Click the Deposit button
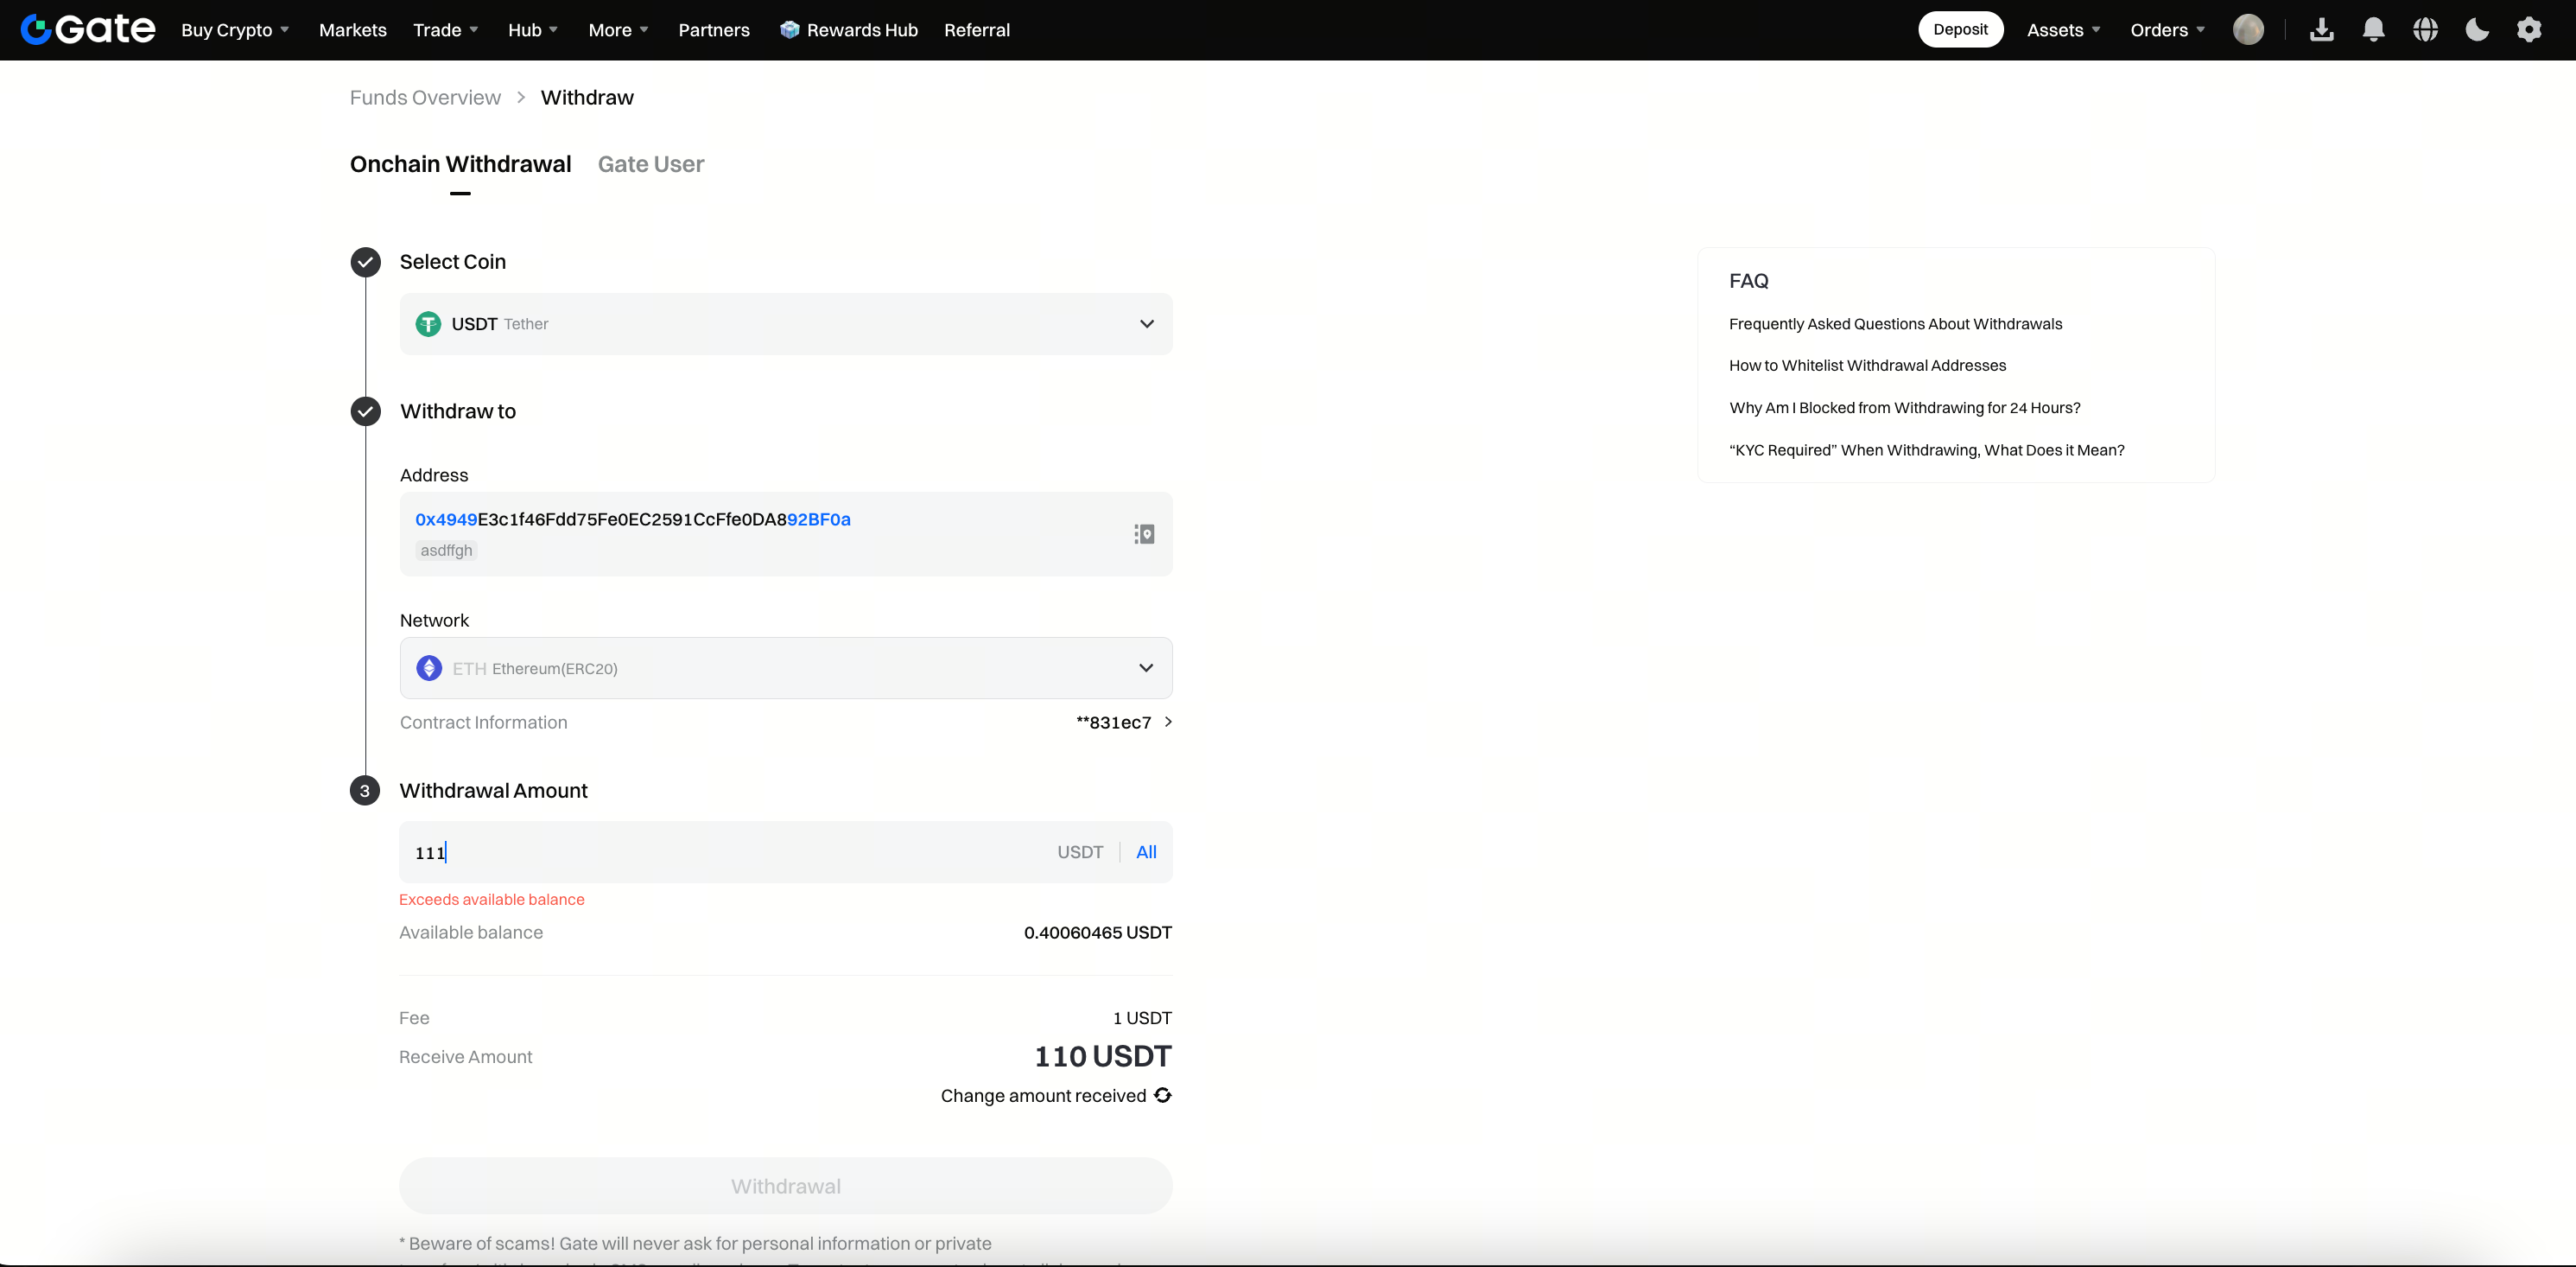This screenshot has width=2576, height=1267. 1960,29
